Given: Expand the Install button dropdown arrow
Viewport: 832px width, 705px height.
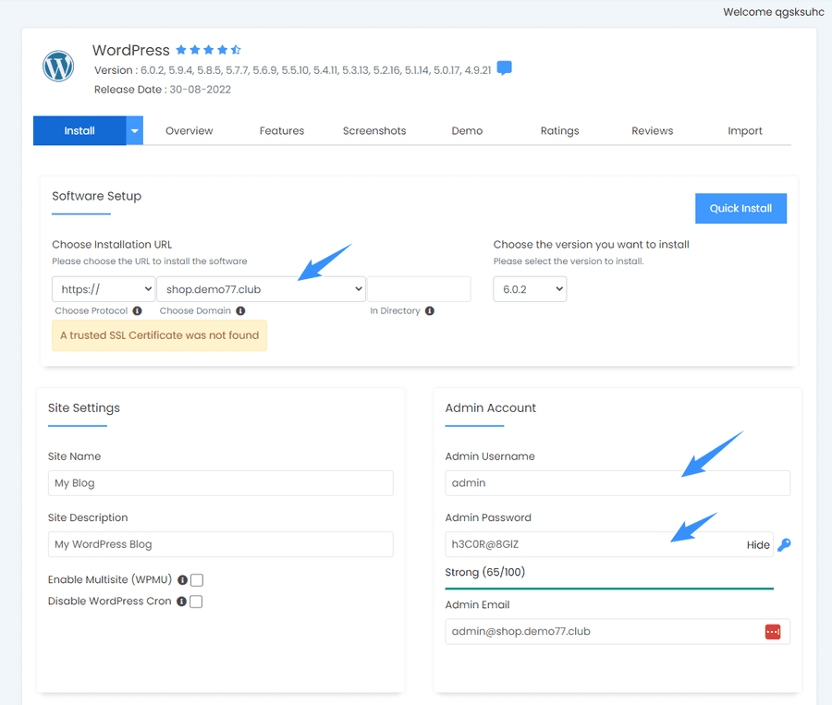Looking at the screenshot, I should (135, 130).
